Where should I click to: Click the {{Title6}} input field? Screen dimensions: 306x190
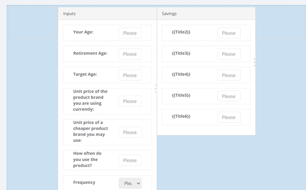pos(229,117)
